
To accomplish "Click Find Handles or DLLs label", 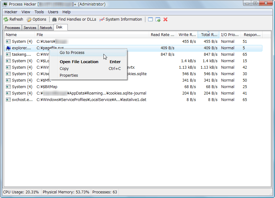I will click(77, 19).
